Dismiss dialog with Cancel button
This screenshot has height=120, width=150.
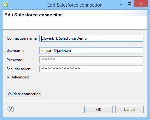click(x=130, y=109)
